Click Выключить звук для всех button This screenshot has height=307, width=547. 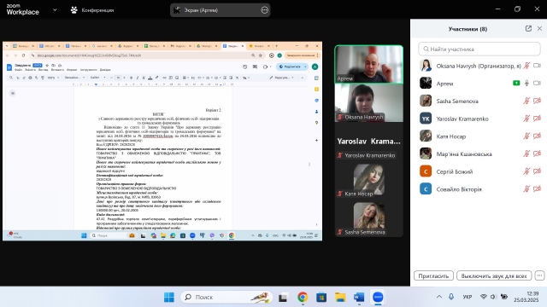494,275
